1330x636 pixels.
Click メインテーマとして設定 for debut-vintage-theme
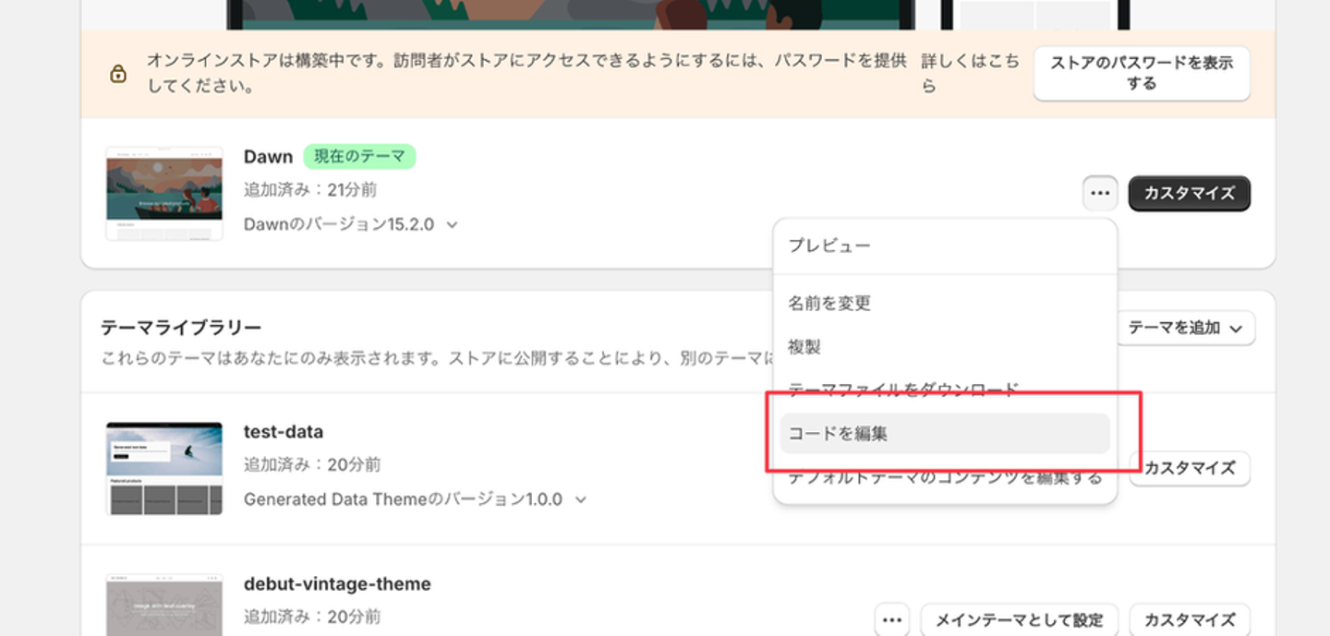click(x=1019, y=620)
